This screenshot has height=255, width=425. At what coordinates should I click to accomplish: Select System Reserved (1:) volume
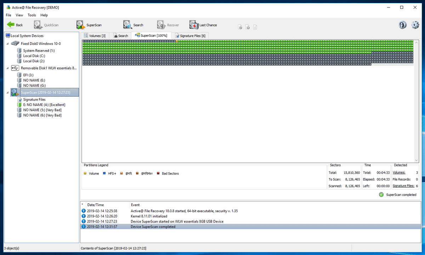click(x=39, y=51)
